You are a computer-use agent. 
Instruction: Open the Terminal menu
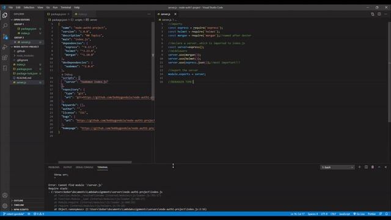[x=66, y=7]
